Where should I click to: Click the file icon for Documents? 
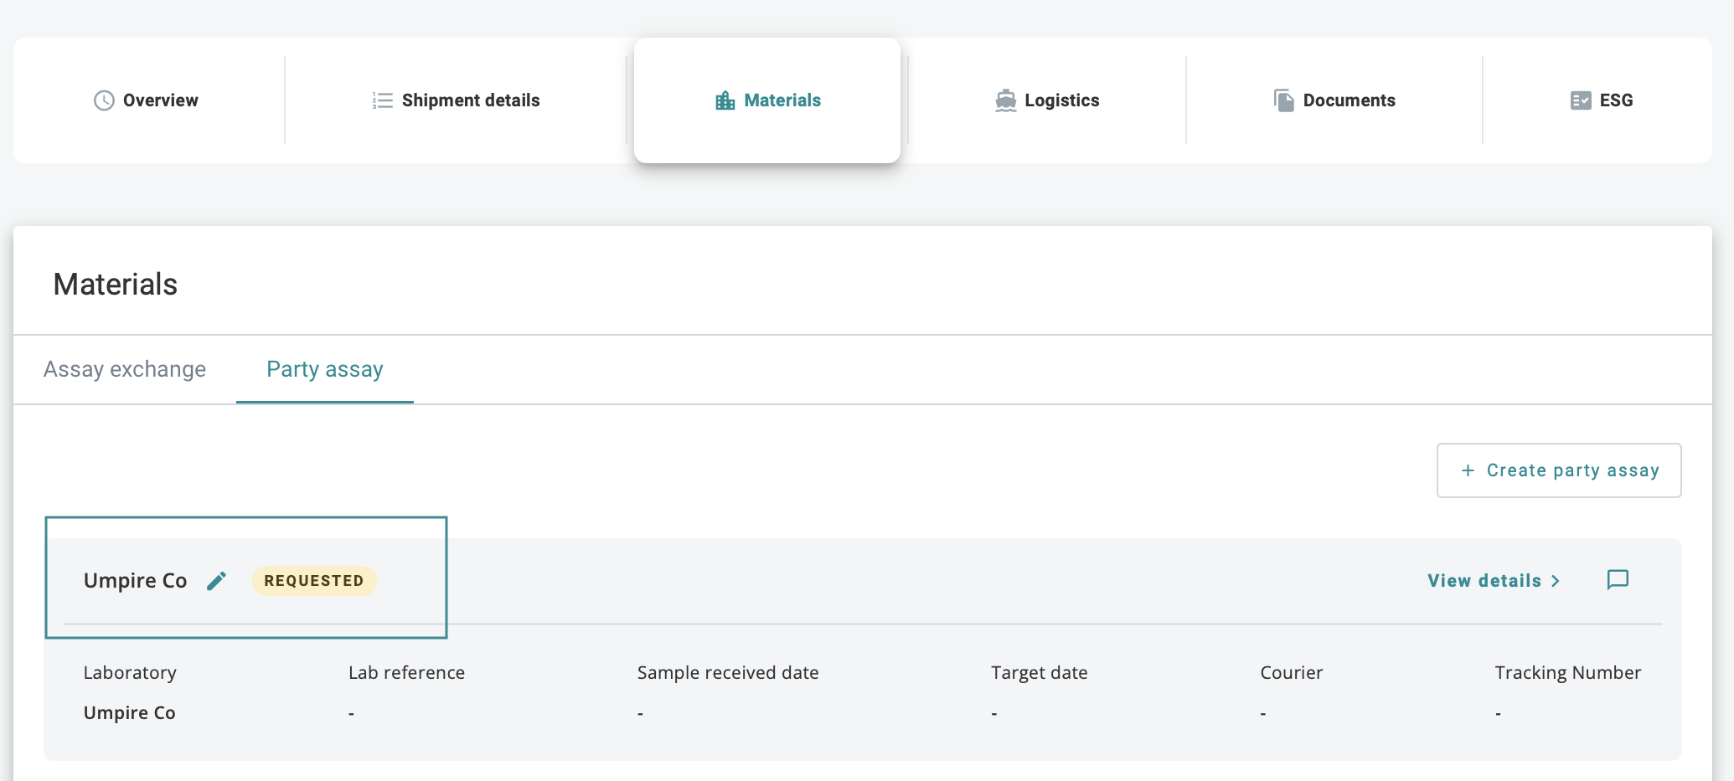click(1283, 100)
